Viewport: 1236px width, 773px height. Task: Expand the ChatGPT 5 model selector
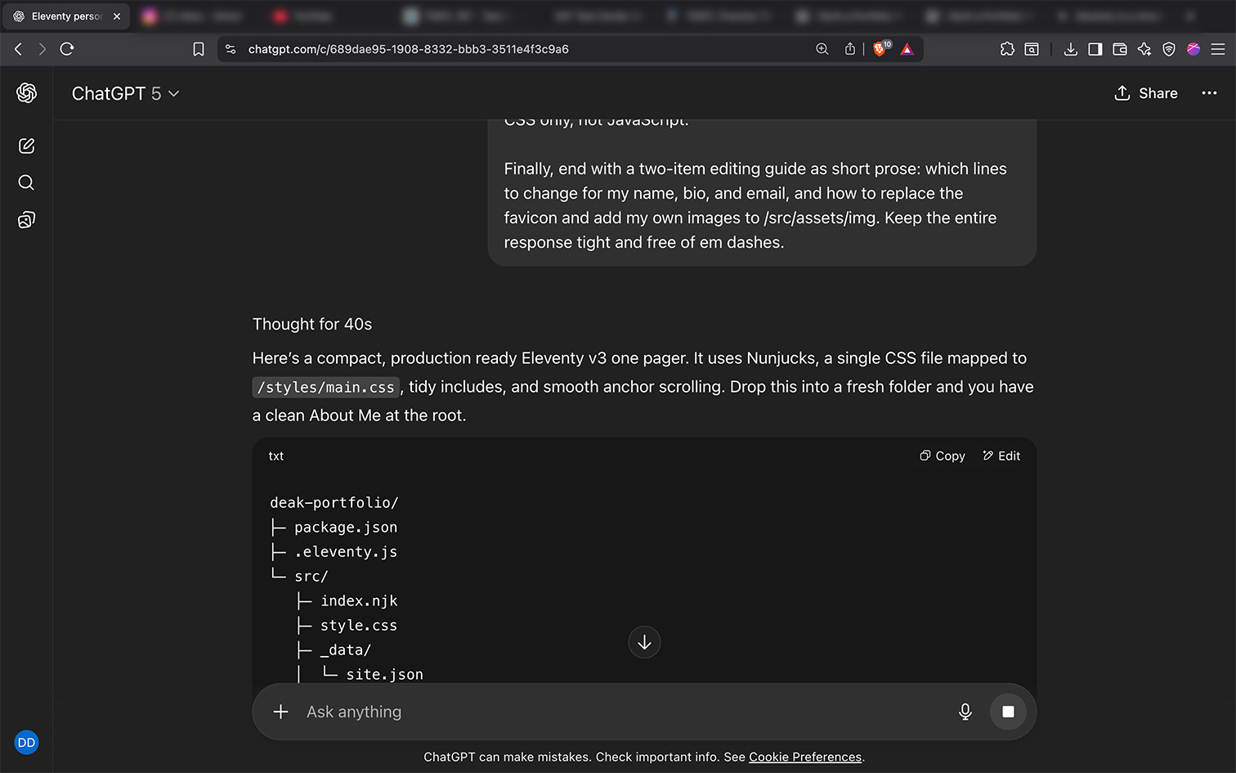click(125, 93)
